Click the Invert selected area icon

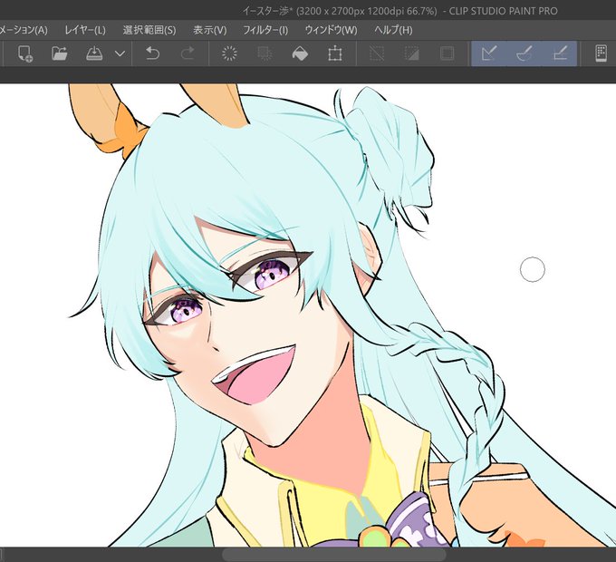tap(411, 53)
